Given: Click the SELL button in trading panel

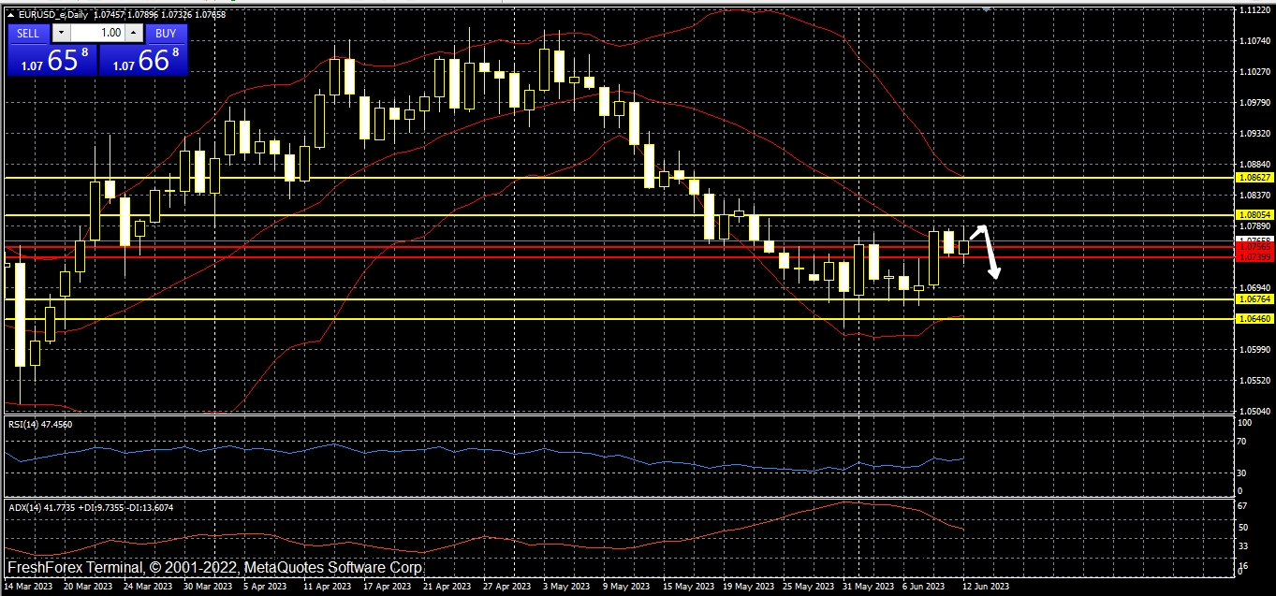Looking at the screenshot, I should coord(28,33).
